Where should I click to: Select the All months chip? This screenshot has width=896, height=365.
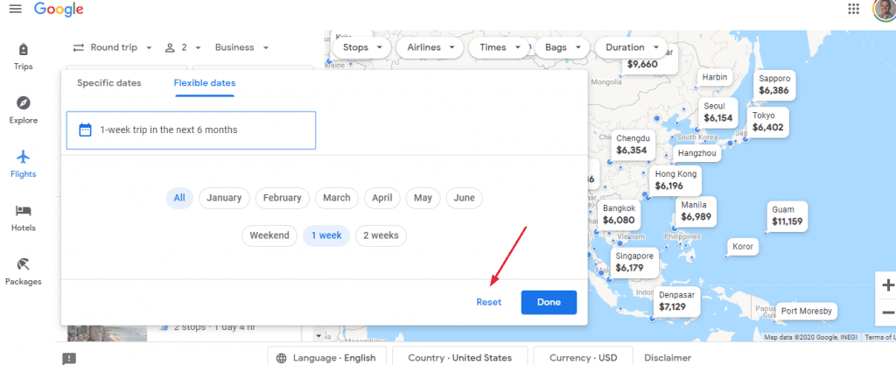pyautogui.click(x=179, y=198)
